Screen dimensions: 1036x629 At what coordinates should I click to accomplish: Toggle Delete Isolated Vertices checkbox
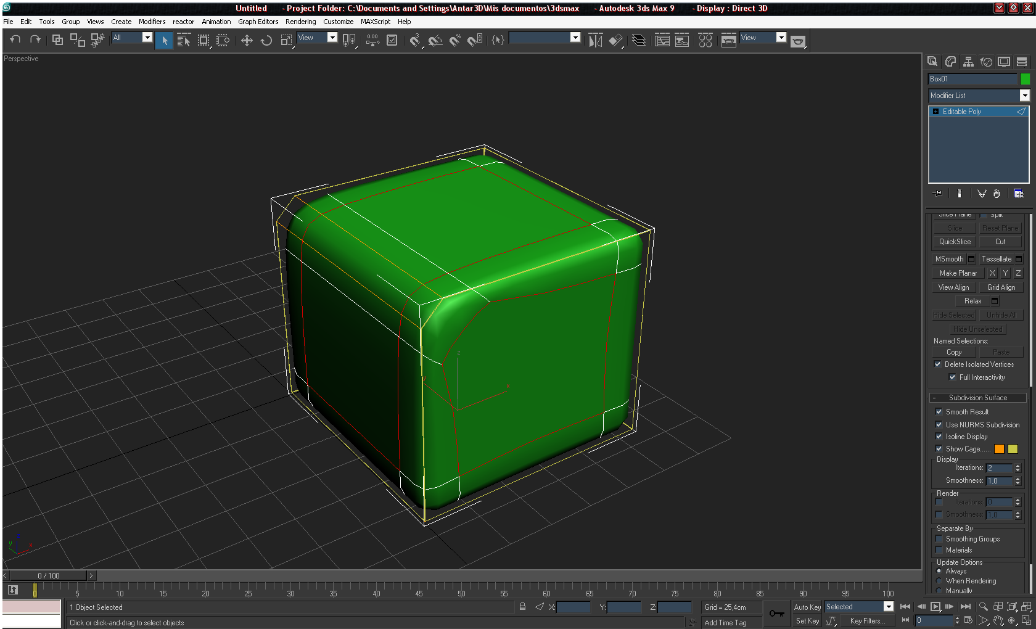938,364
